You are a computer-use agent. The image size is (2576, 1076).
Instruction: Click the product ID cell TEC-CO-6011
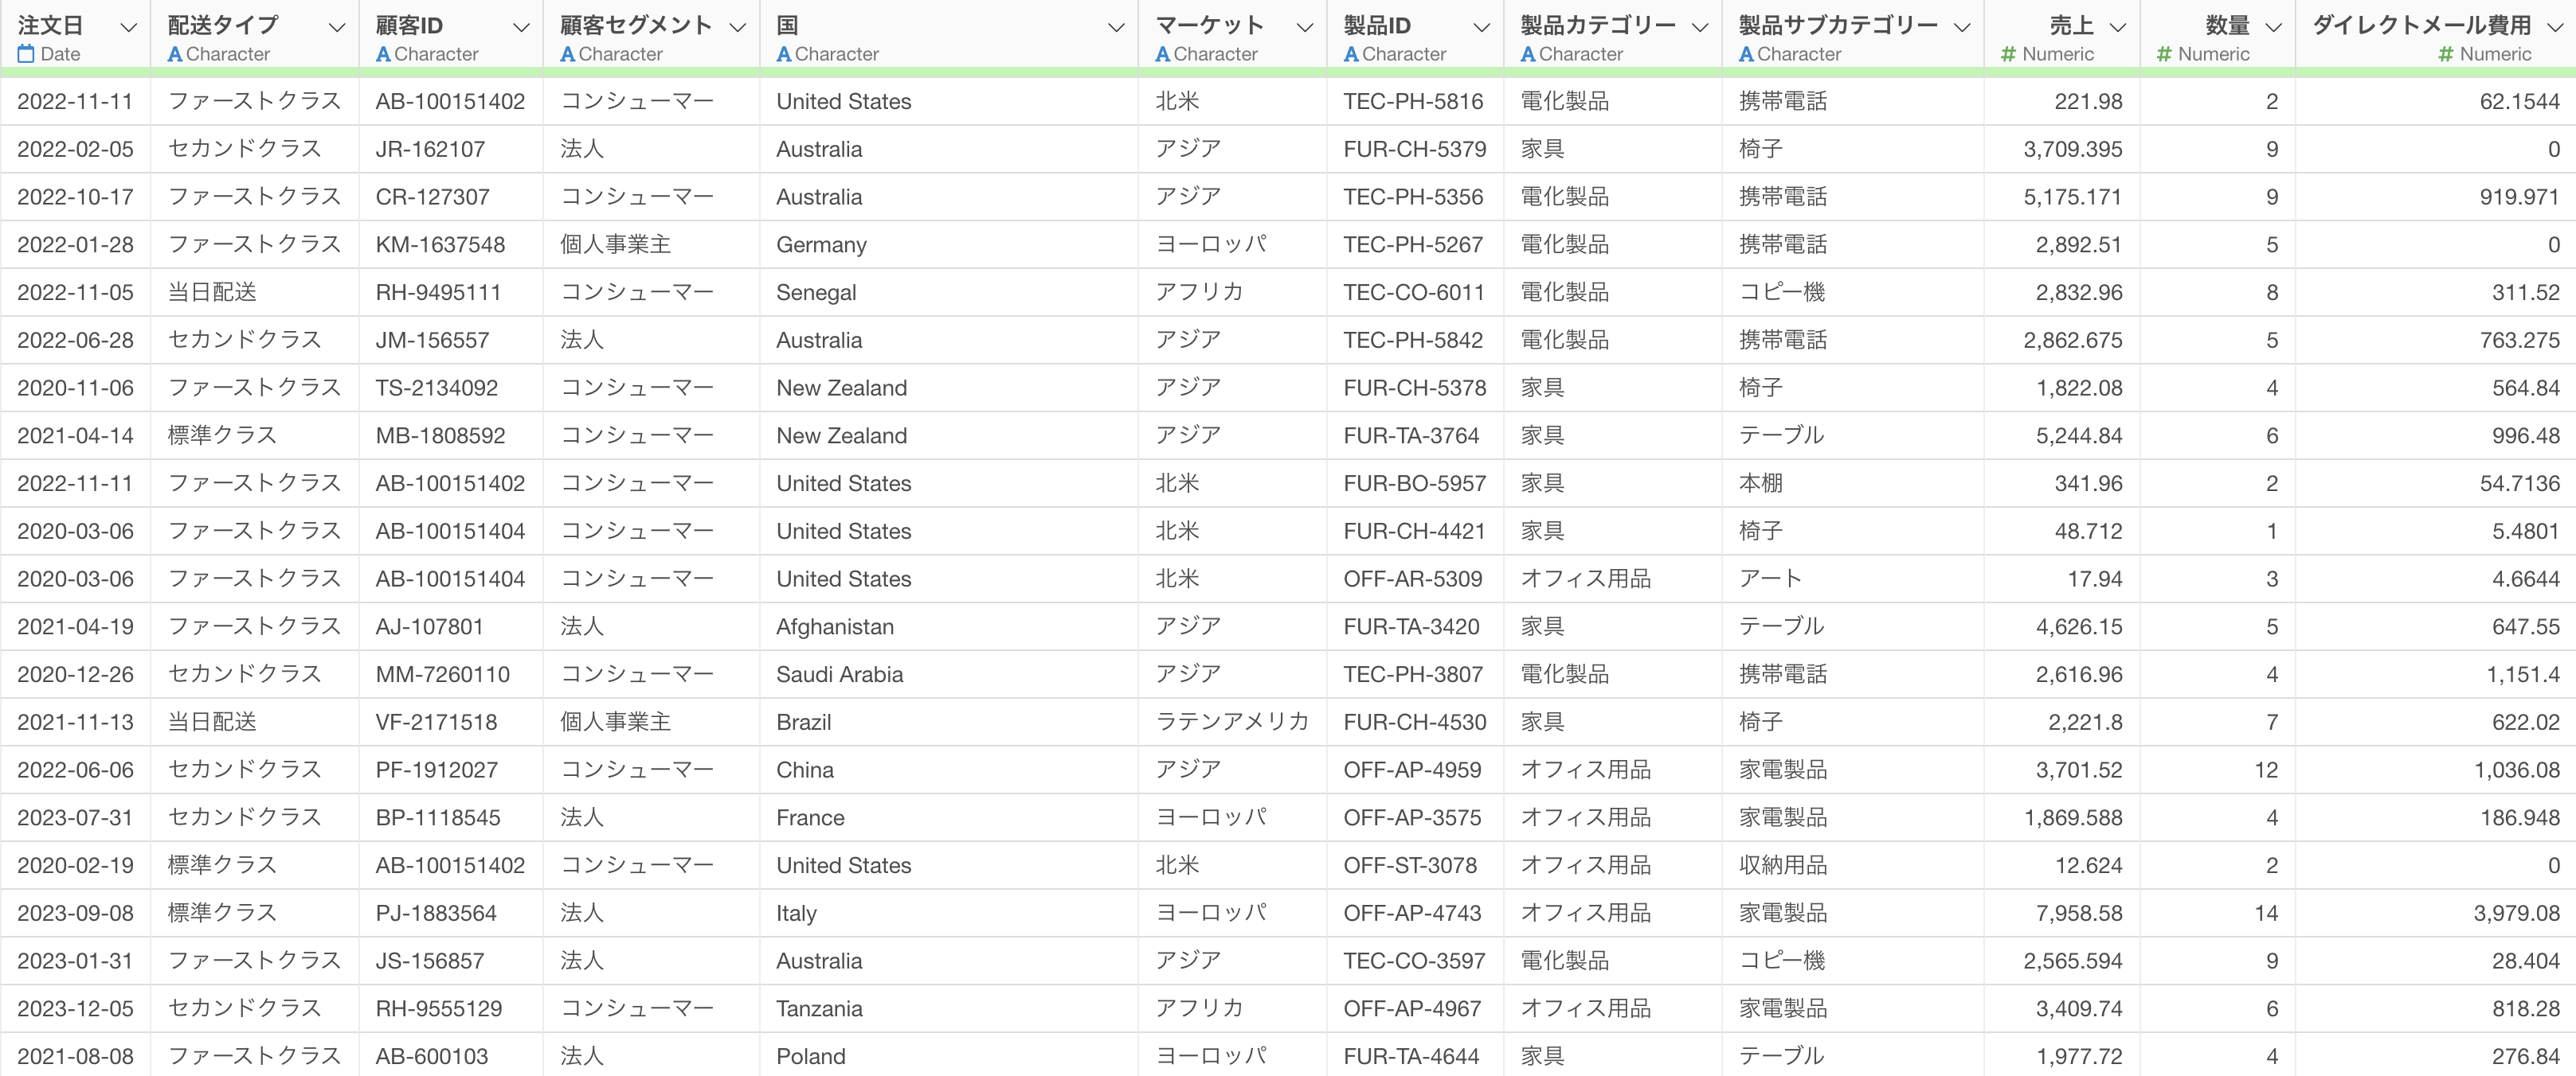click(1413, 293)
